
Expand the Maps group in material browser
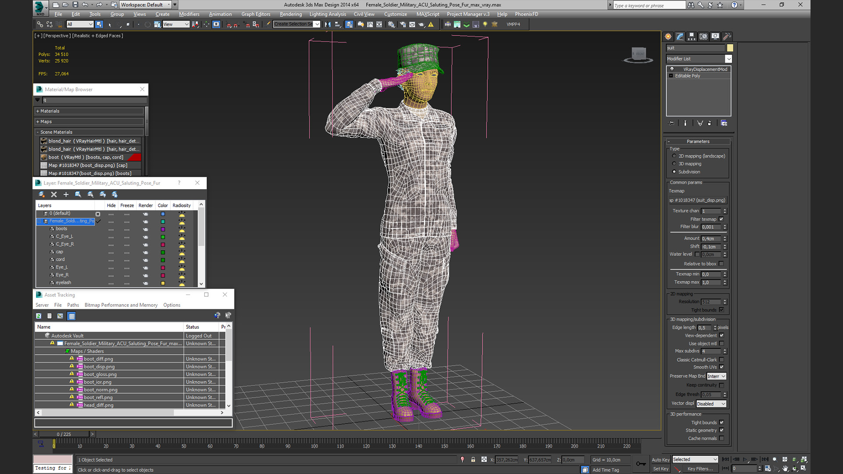38,122
